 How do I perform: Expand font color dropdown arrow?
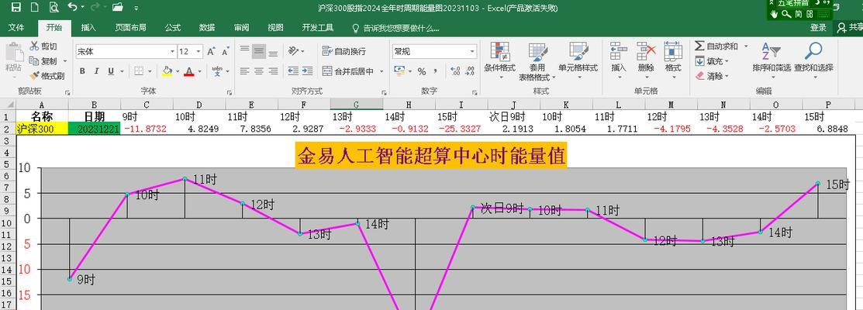(199, 71)
